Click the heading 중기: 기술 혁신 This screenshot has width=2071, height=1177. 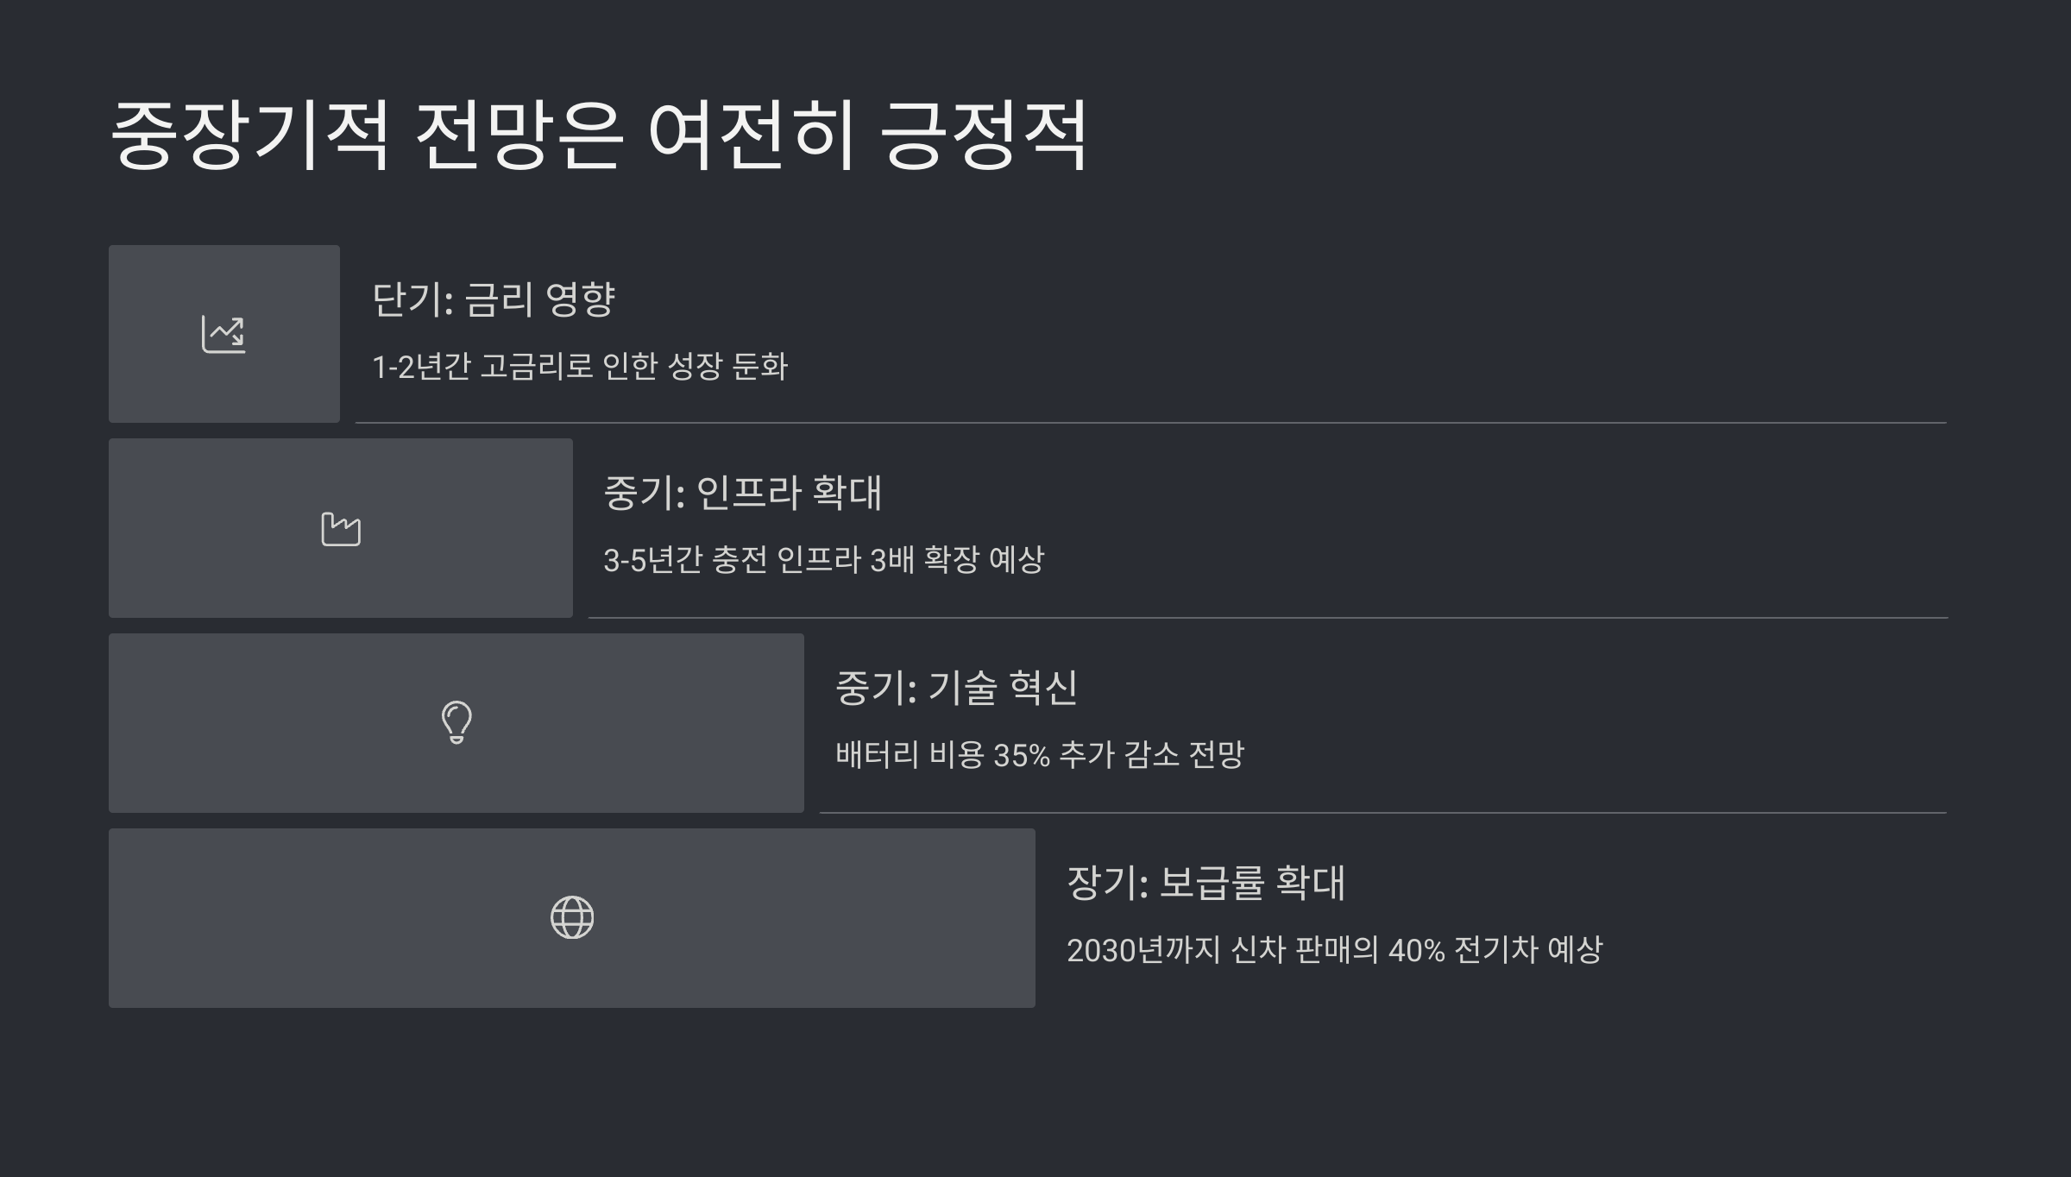point(956,688)
